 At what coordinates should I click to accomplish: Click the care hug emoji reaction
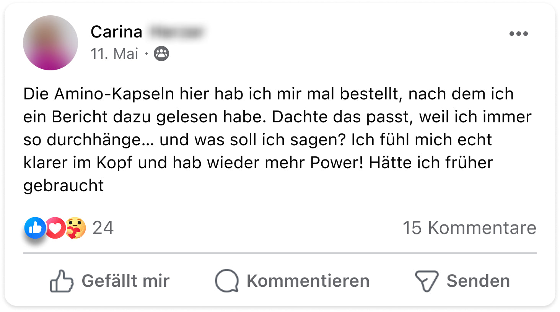[75, 228]
